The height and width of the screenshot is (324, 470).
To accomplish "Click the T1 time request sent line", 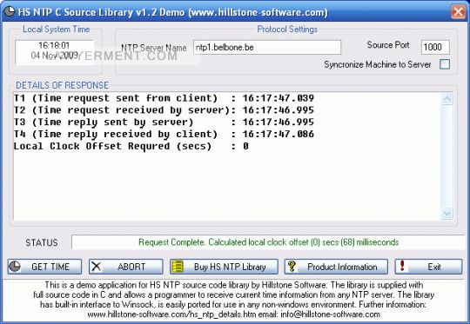I will (164, 98).
